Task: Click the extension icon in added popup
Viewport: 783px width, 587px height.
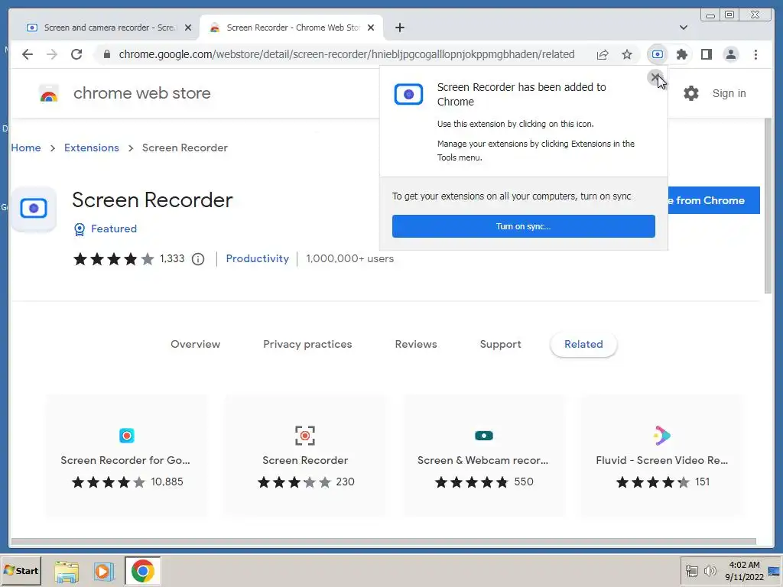Action: pos(408,94)
